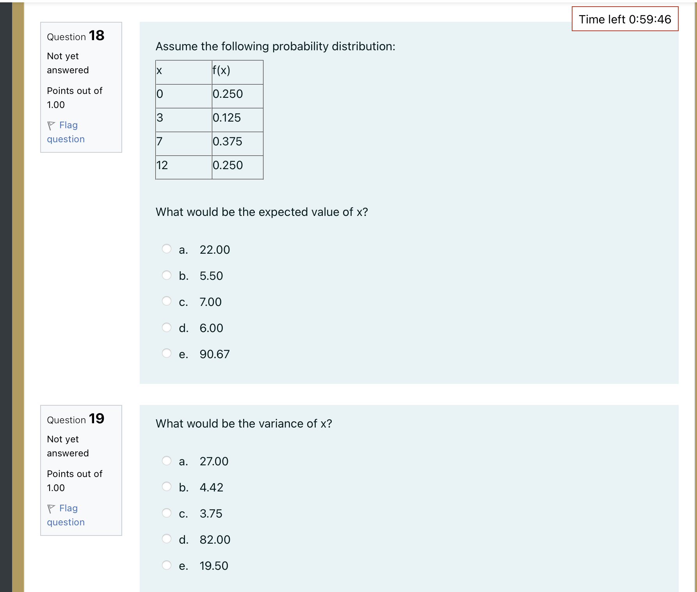697x592 pixels.
Task: Click the Question 18 heading
Action: [75, 36]
